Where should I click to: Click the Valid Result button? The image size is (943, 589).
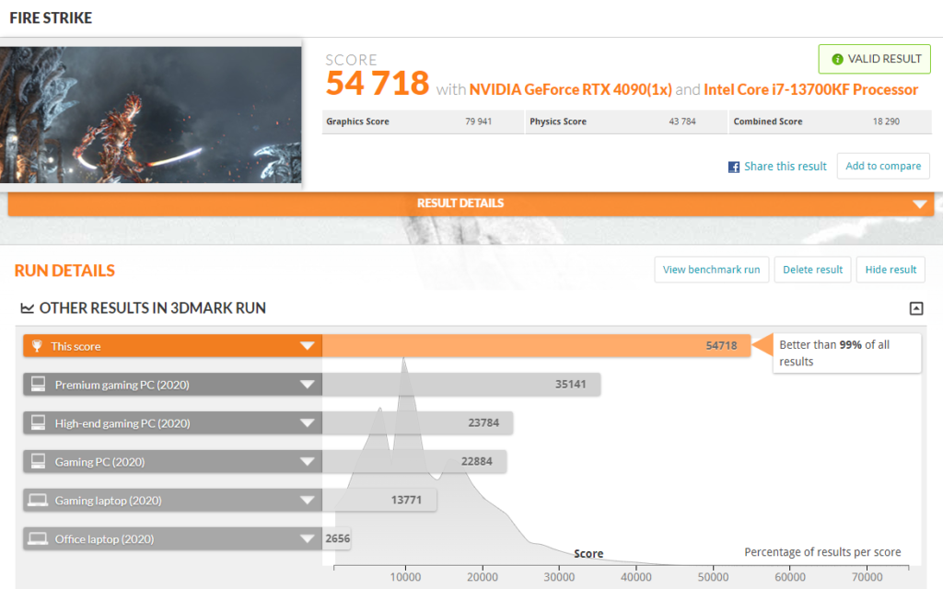click(875, 59)
